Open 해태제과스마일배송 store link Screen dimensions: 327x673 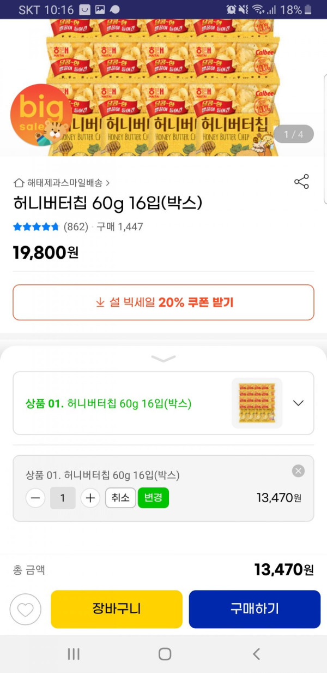62,183
